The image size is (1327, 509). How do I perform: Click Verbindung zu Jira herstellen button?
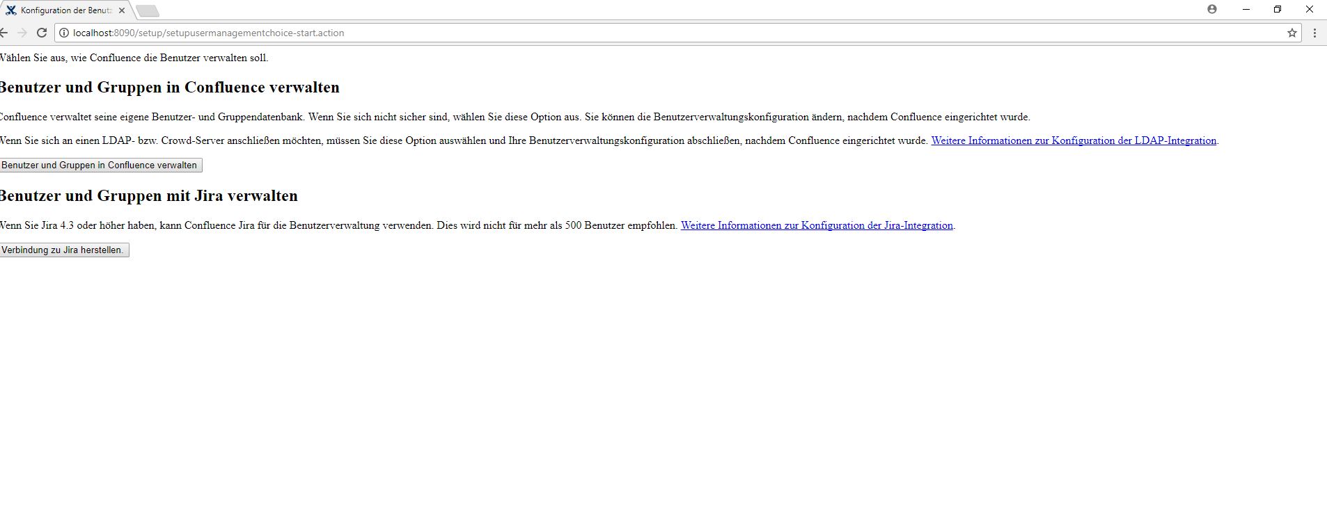point(63,250)
